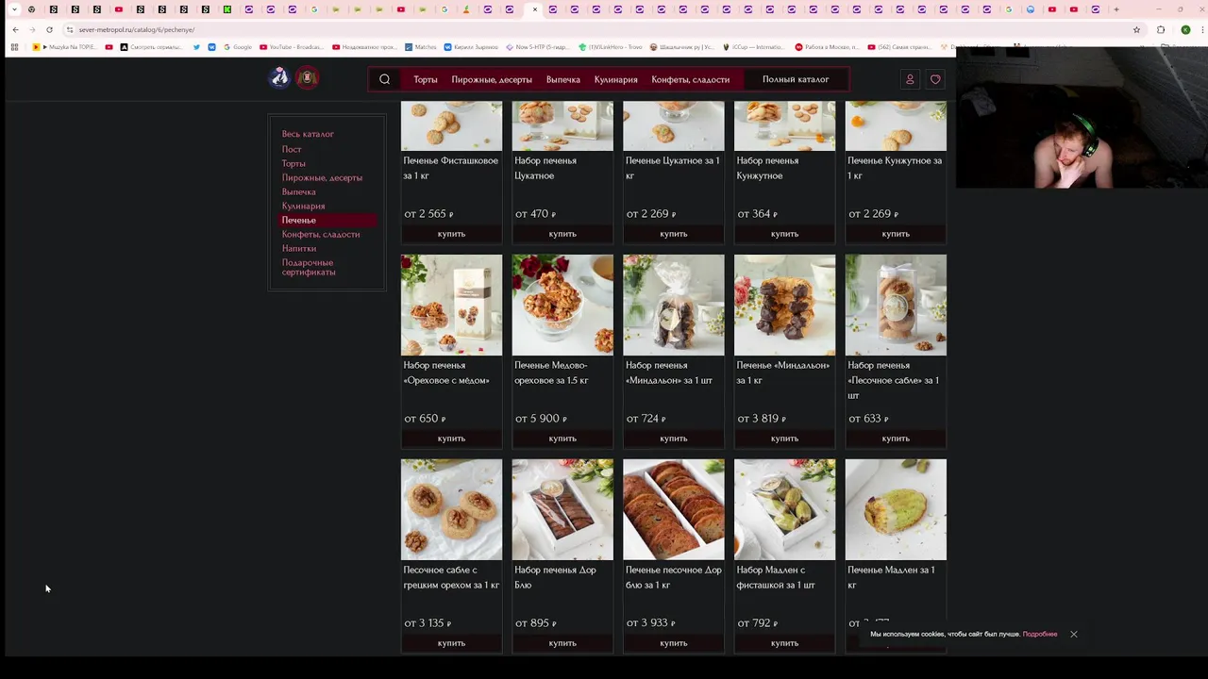1208x679 pixels.
Task: Open Выпечка menu in header
Action: [x=563, y=79]
